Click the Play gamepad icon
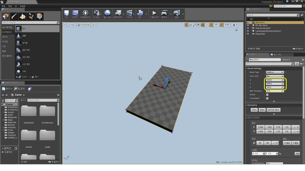This screenshot has width=305, height=171. 164,14
